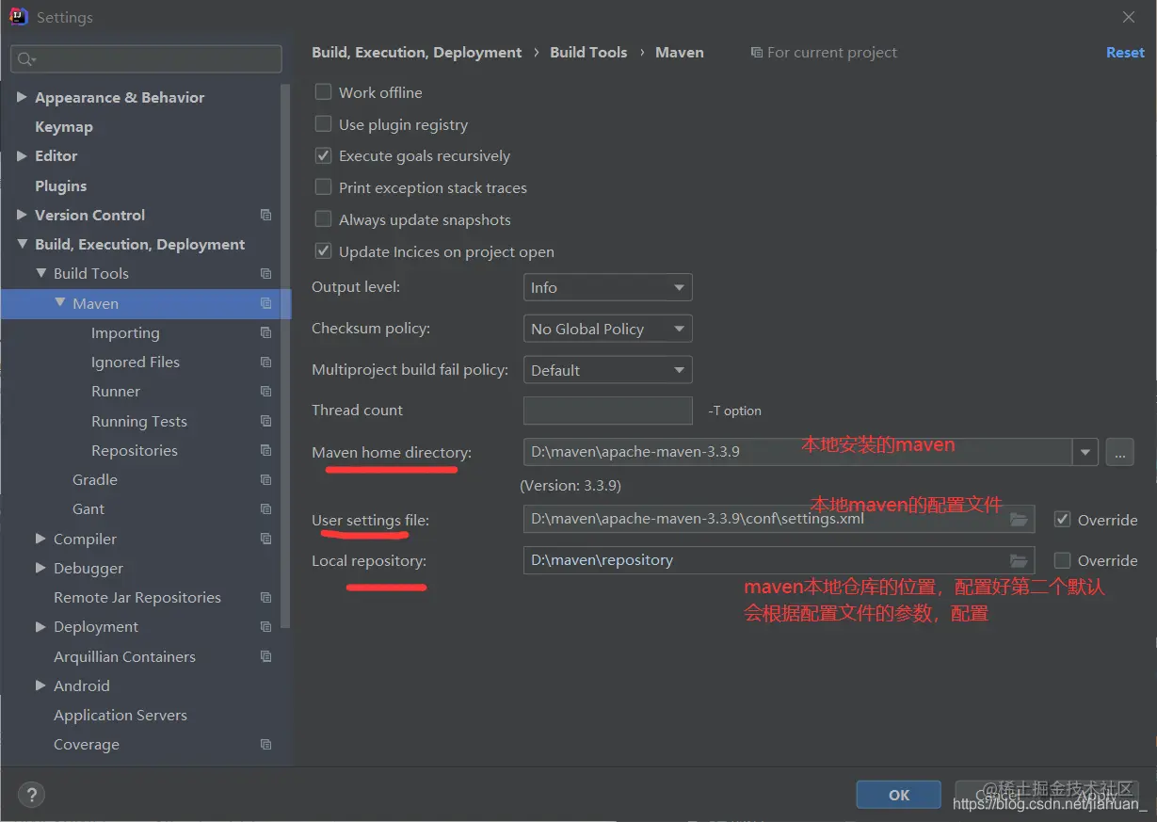Collapse the Build Tools node

pyautogui.click(x=40, y=273)
